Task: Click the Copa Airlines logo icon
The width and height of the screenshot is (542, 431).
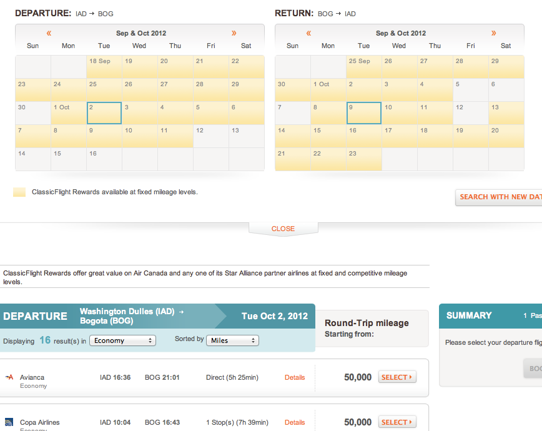Action: click(9, 422)
